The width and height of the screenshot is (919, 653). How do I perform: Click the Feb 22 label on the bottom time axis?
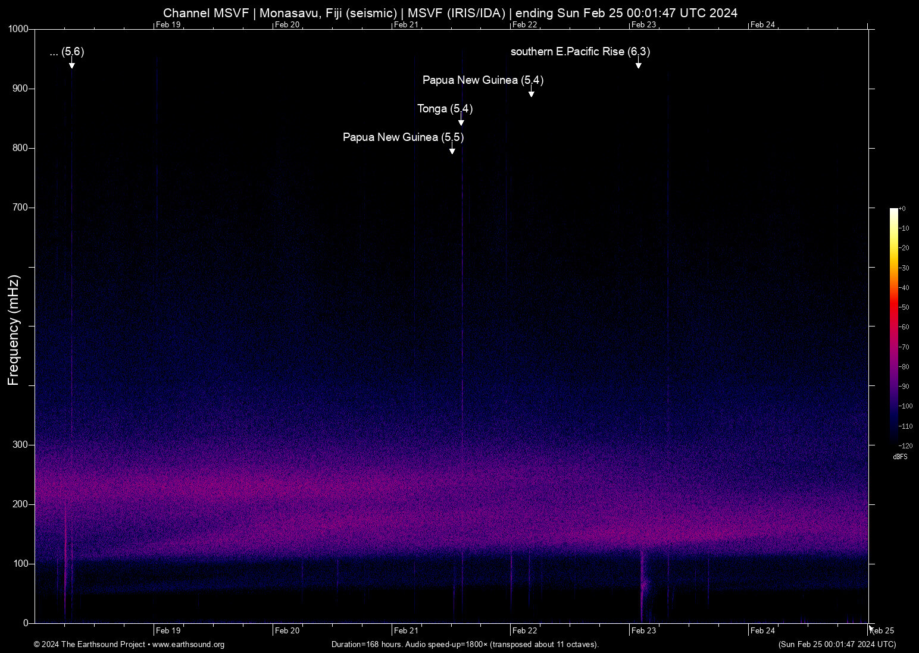pyautogui.click(x=525, y=630)
